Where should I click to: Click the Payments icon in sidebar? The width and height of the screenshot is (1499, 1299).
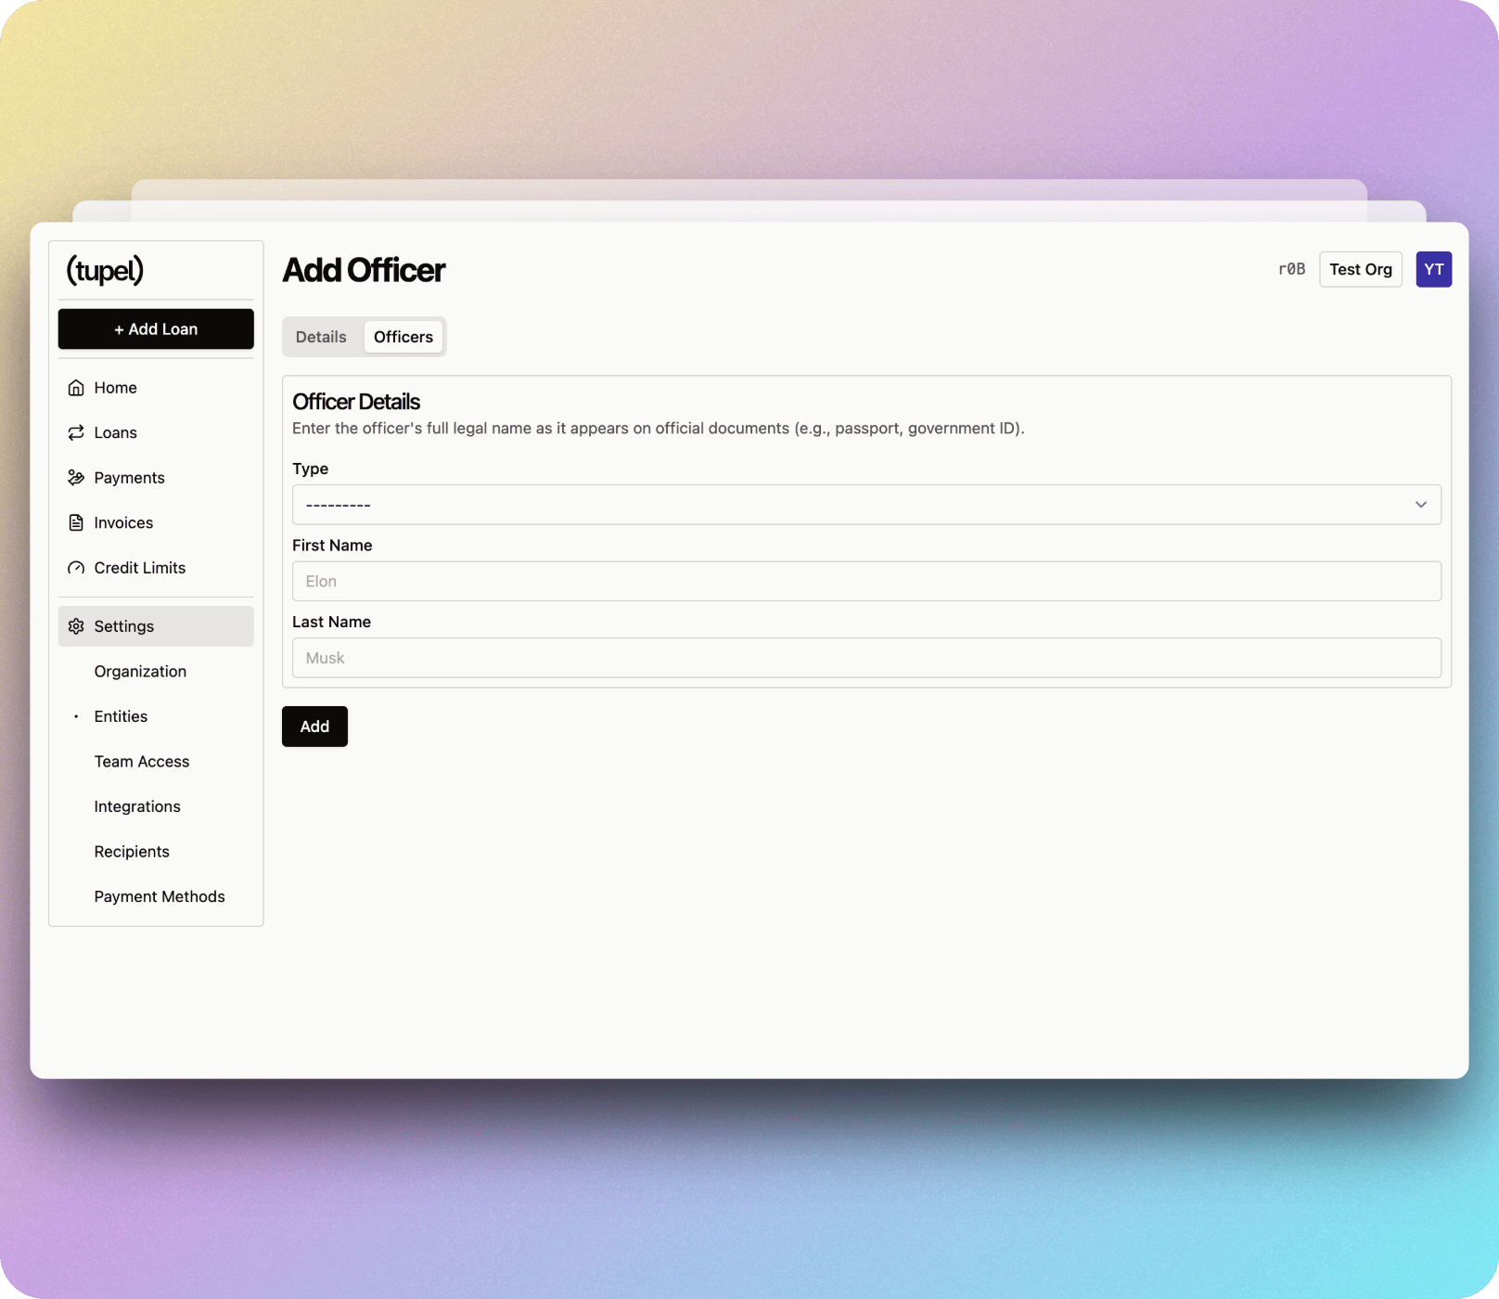(x=76, y=478)
